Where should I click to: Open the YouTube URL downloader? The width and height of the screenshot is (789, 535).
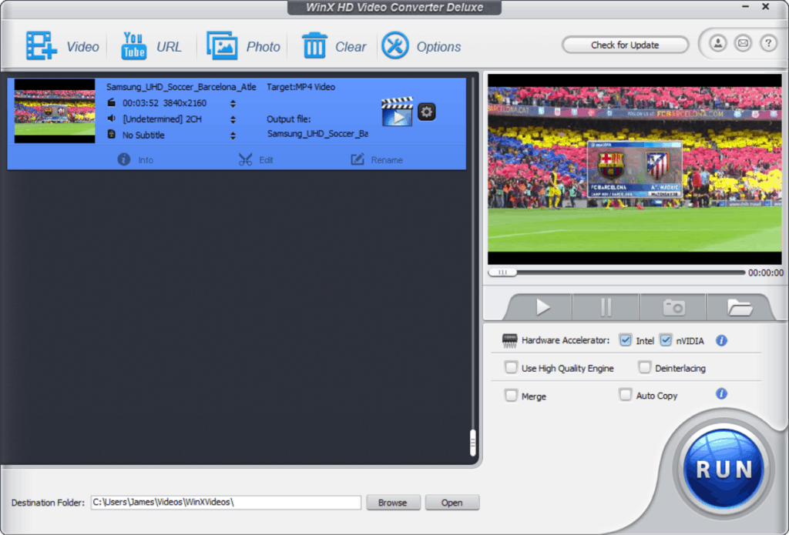[x=134, y=46]
